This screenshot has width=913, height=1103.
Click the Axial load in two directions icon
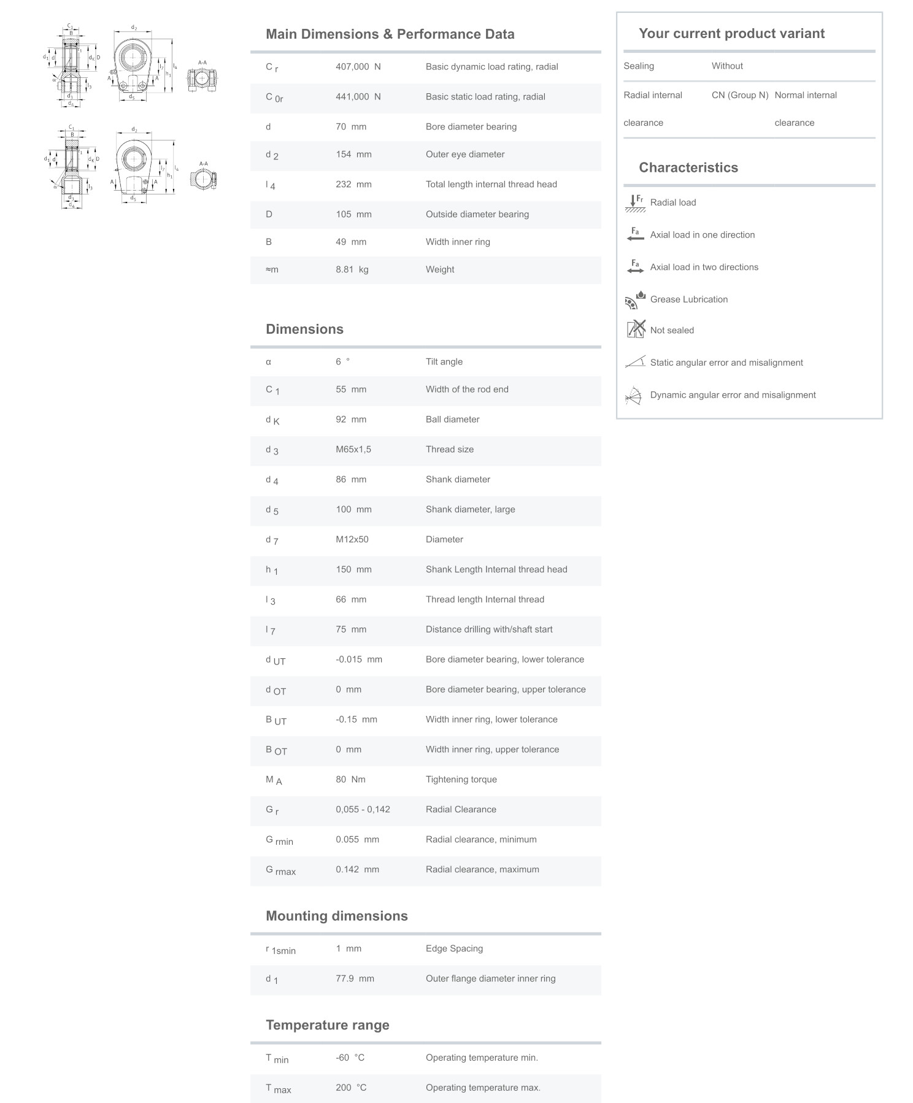click(635, 267)
